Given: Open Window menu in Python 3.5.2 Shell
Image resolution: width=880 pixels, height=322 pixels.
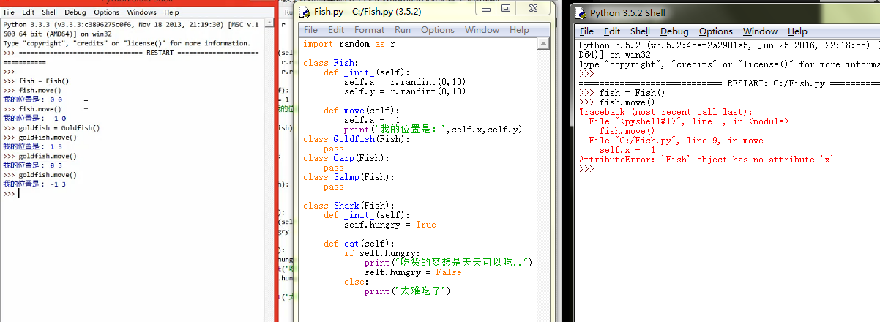Looking at the screenshot, I should [x=759, y=31].
